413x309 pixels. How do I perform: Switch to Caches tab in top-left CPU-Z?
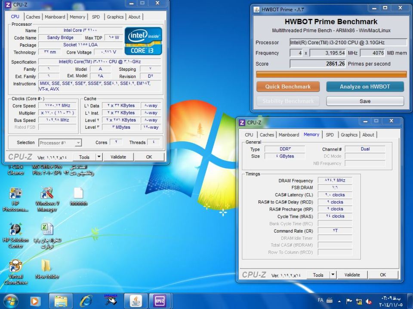click(x=33, y=17)
